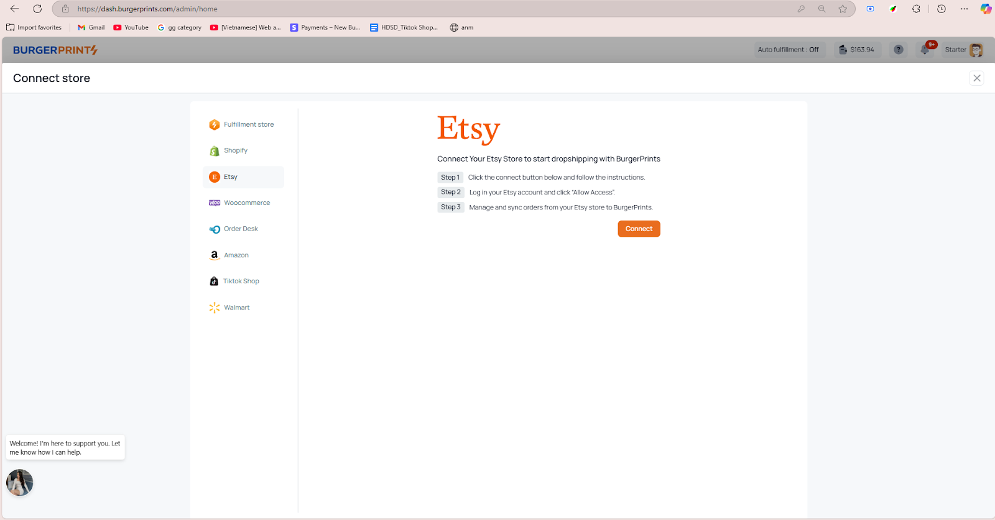This screenshot has width=995, height=520.
Task: Open the gg category bookmark
Action: (x=180, y=27)
